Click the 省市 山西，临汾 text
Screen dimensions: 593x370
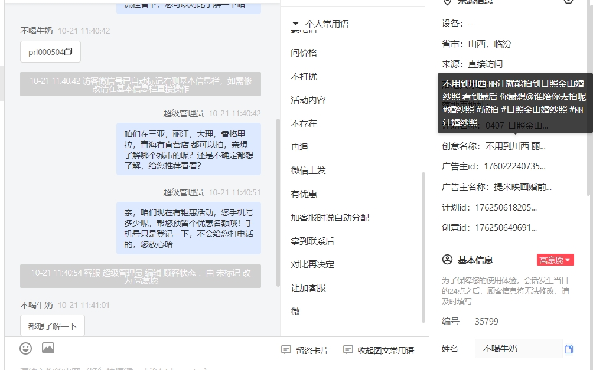click(477, 44)
